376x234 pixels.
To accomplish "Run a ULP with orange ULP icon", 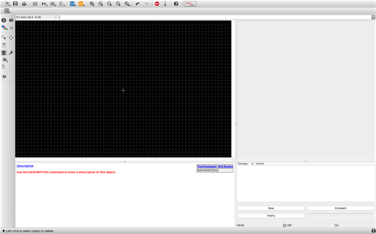I will (81, 4).
